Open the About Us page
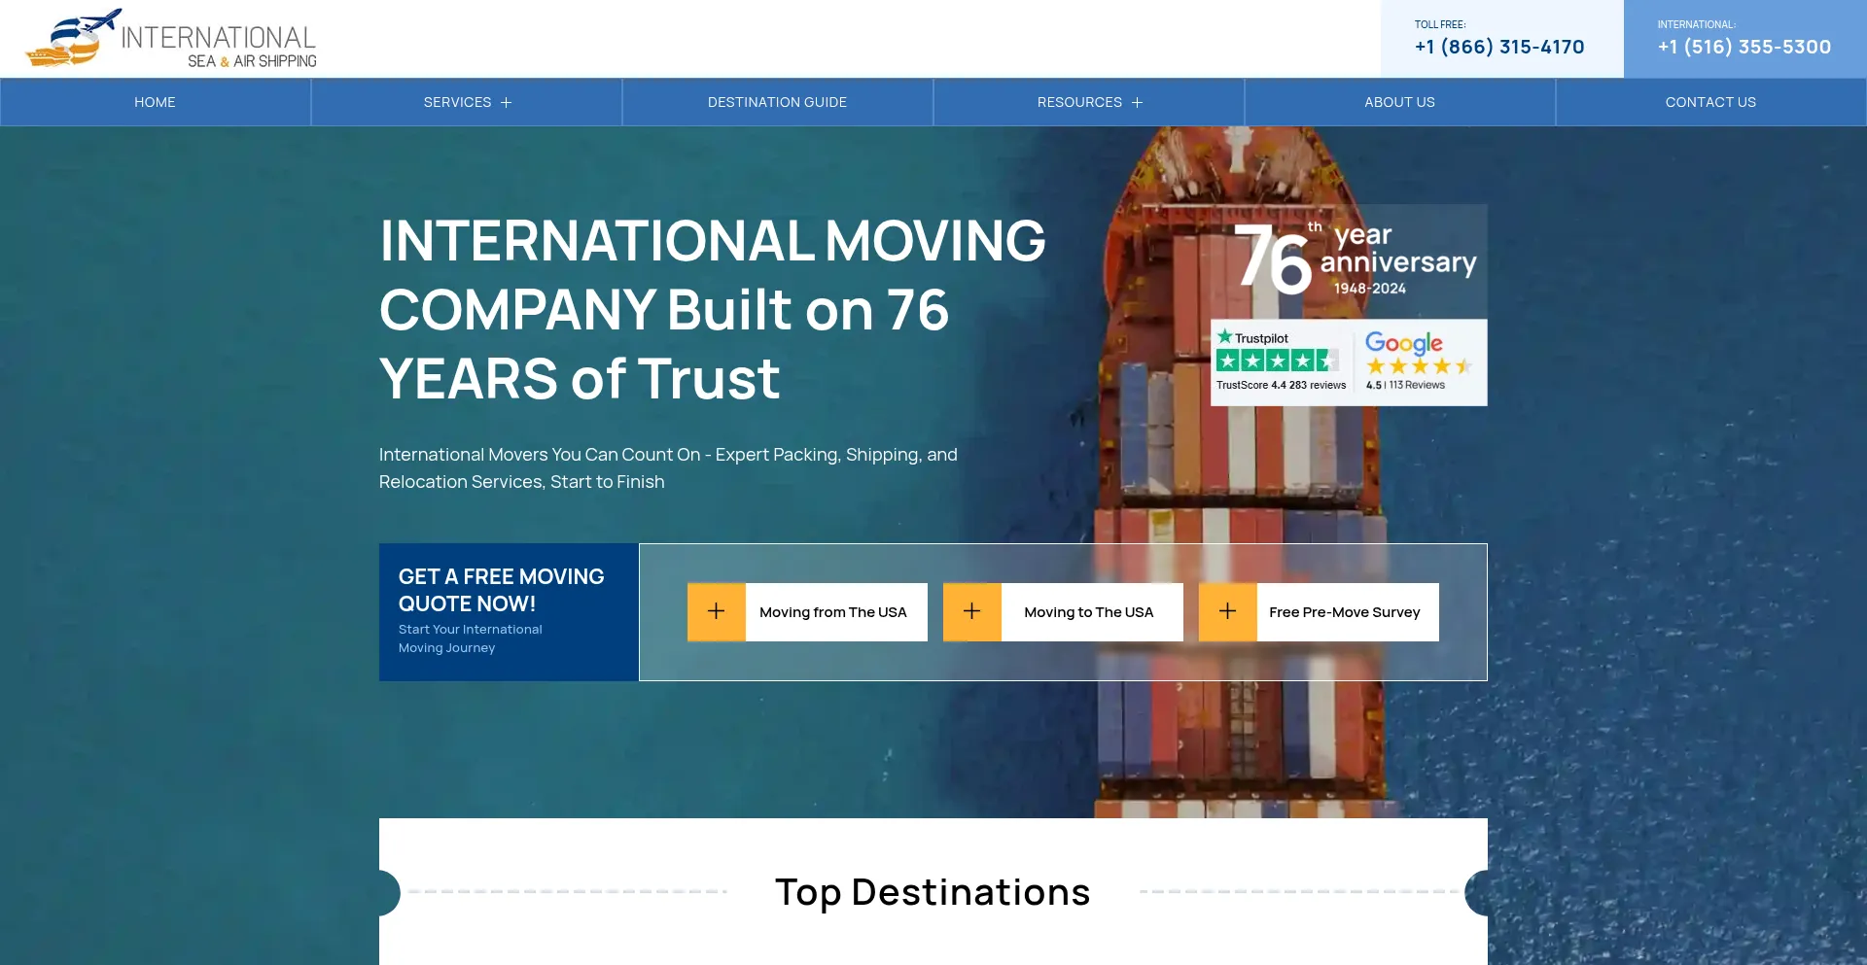The image size is (1867, 965). 1399,102
